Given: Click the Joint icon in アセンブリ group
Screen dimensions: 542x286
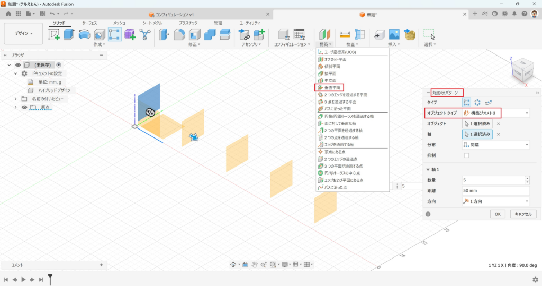Looking at the screenshot, I should point(245,34).
